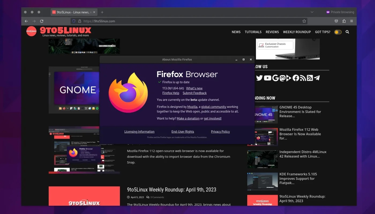Open the triangular icon after Mastodon
Screen dimensions: 375x214
coord(288,78)
